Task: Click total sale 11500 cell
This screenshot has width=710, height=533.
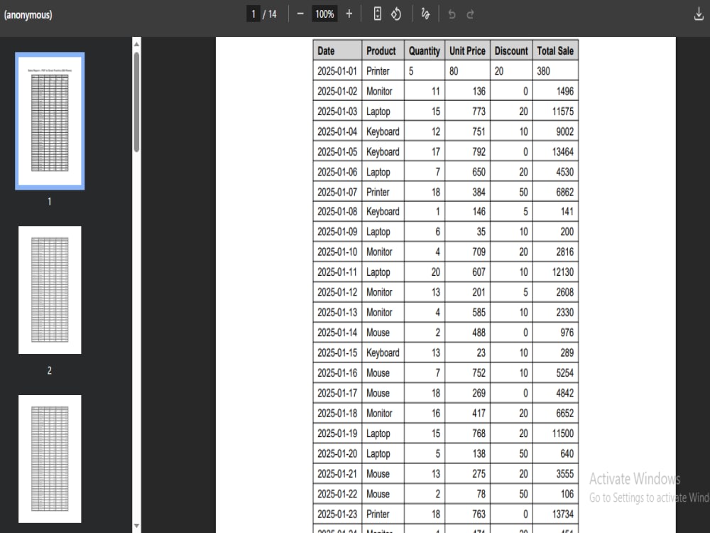Action: click(555, 434)
